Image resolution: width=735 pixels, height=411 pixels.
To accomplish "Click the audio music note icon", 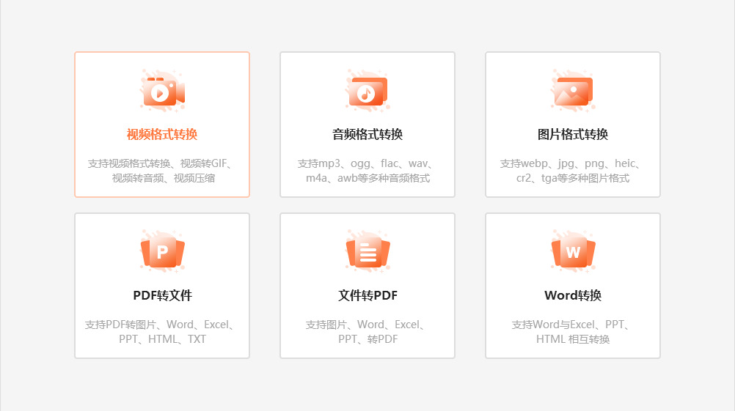I will click(367, 91).
